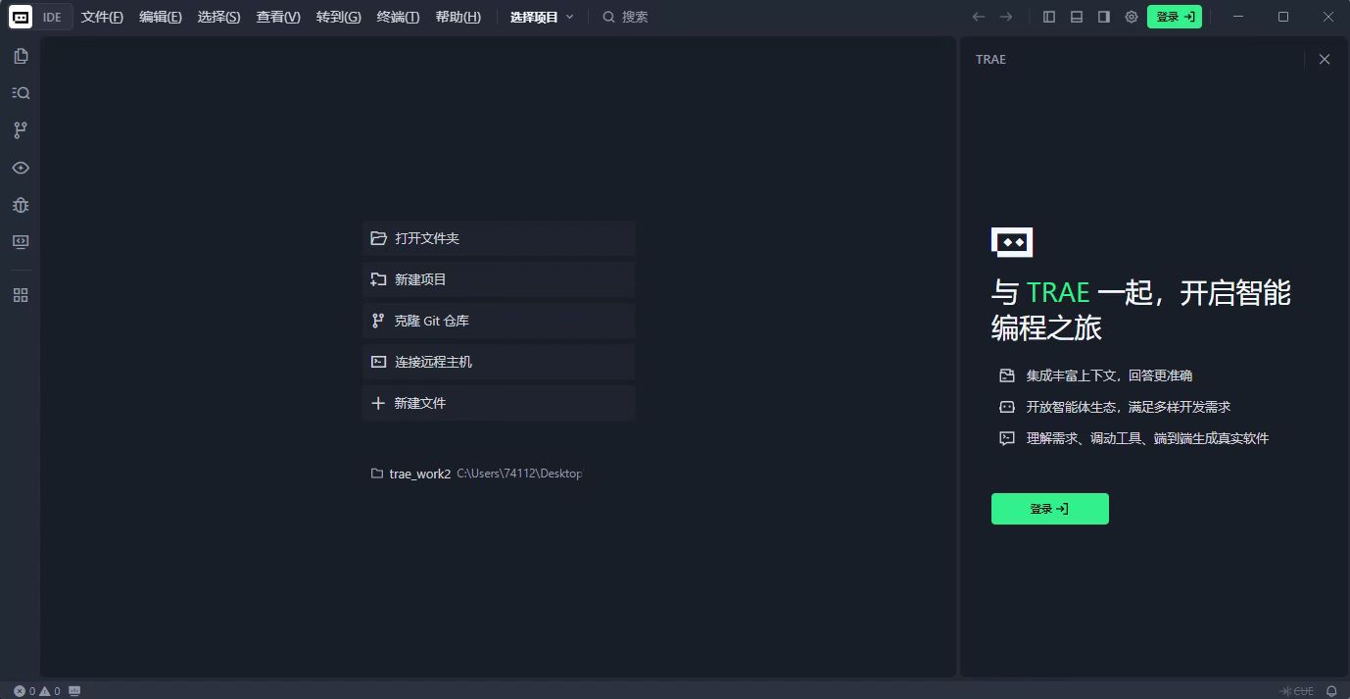Click 克隆 Git 仓库 option
The image size is (1350, 699).
[x=499, y=321]
